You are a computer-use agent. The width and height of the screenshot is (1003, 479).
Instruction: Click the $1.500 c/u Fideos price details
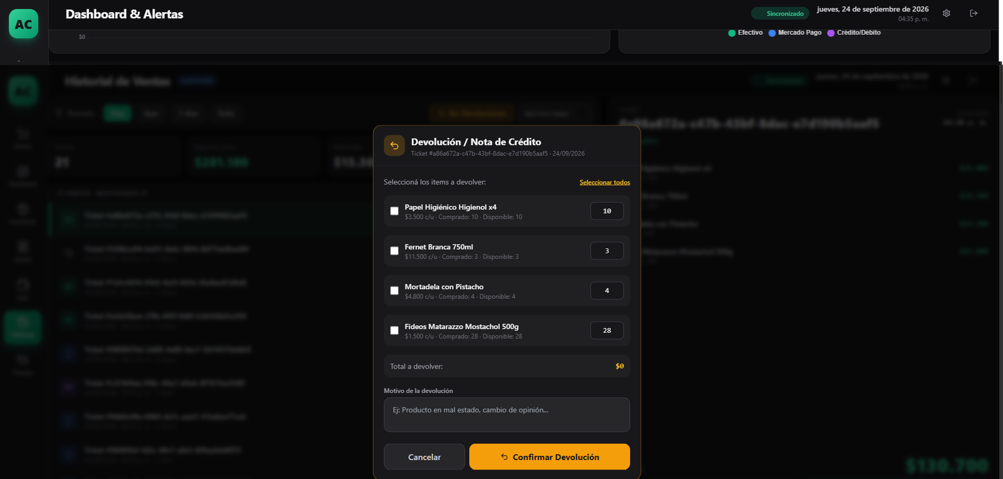(463, 337)
